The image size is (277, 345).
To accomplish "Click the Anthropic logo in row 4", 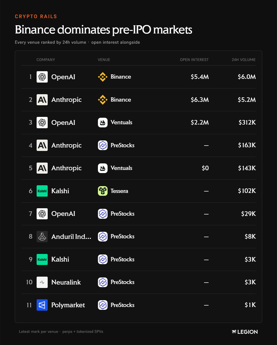I will coord(42,145).
